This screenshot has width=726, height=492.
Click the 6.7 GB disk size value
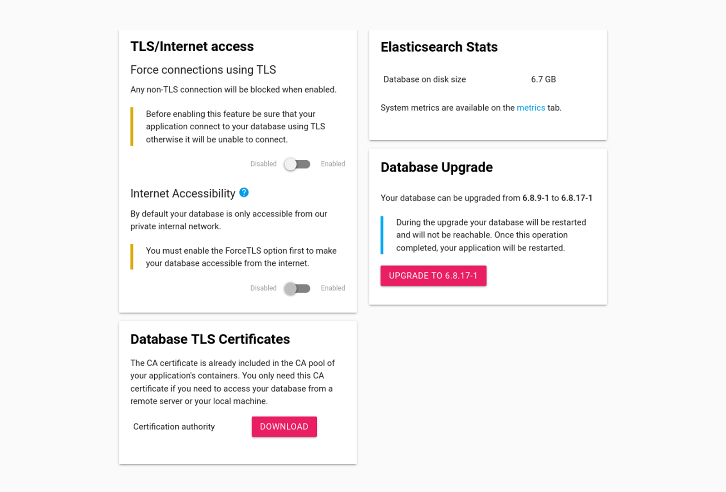(543, 79)
